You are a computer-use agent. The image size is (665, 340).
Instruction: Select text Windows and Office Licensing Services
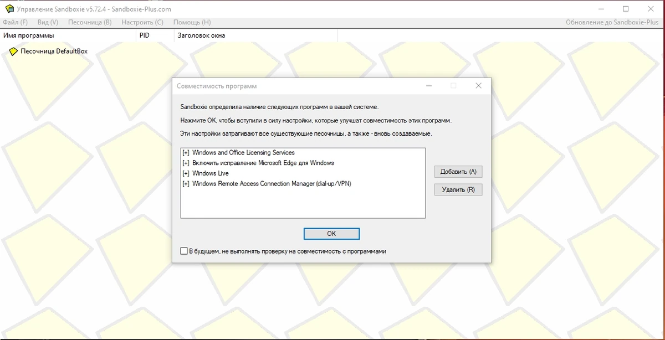(x=243, y=153)
